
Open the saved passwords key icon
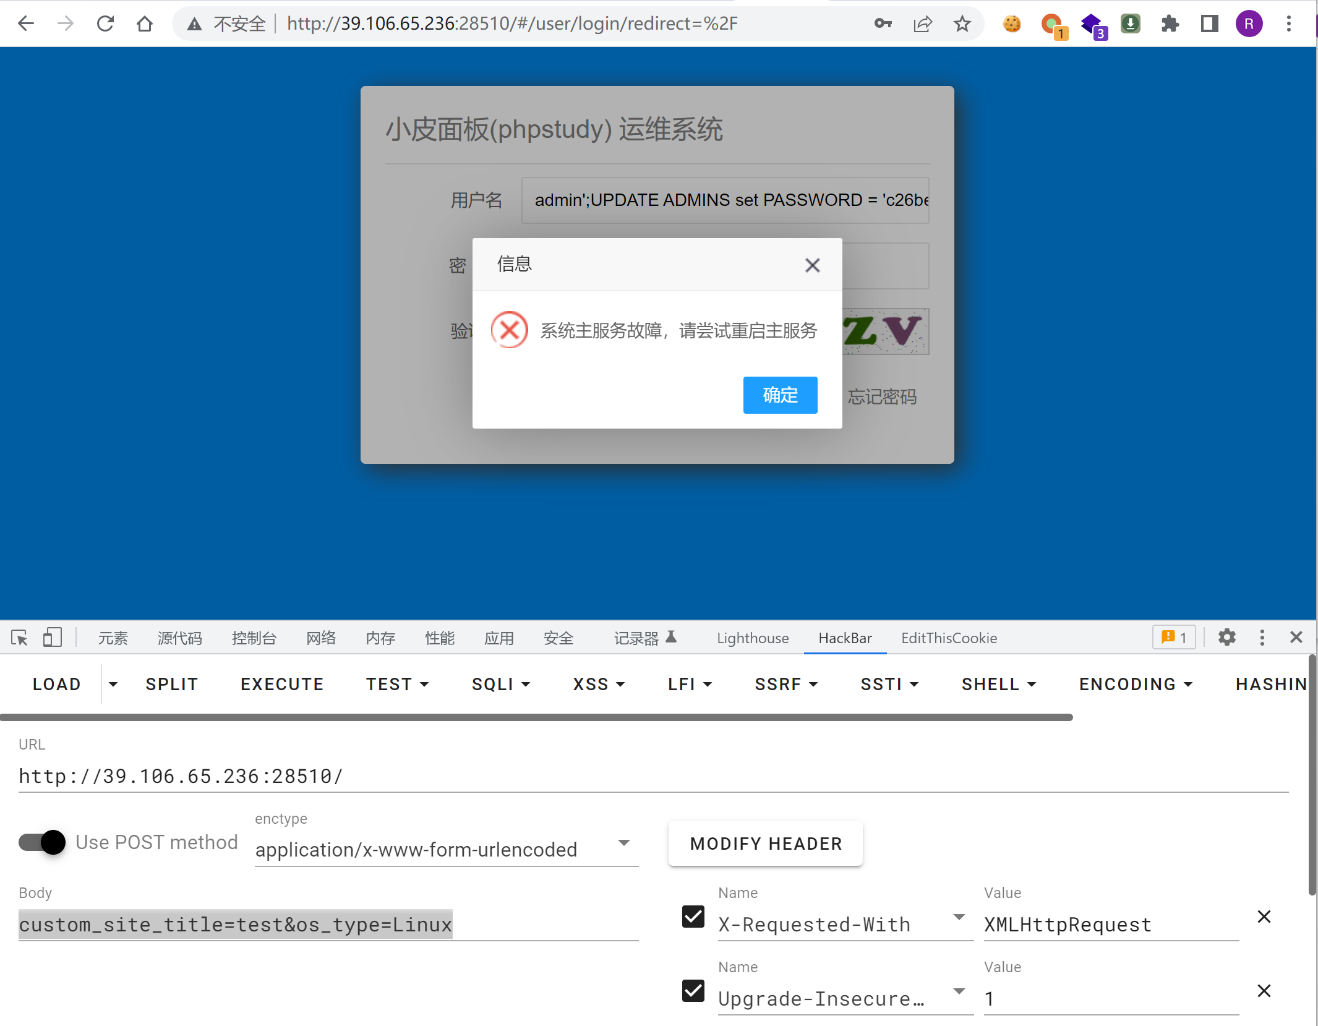(883, 24)
